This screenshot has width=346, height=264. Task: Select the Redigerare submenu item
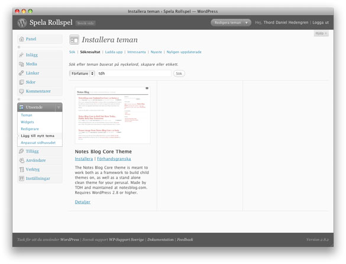click(x=30, y=129)
